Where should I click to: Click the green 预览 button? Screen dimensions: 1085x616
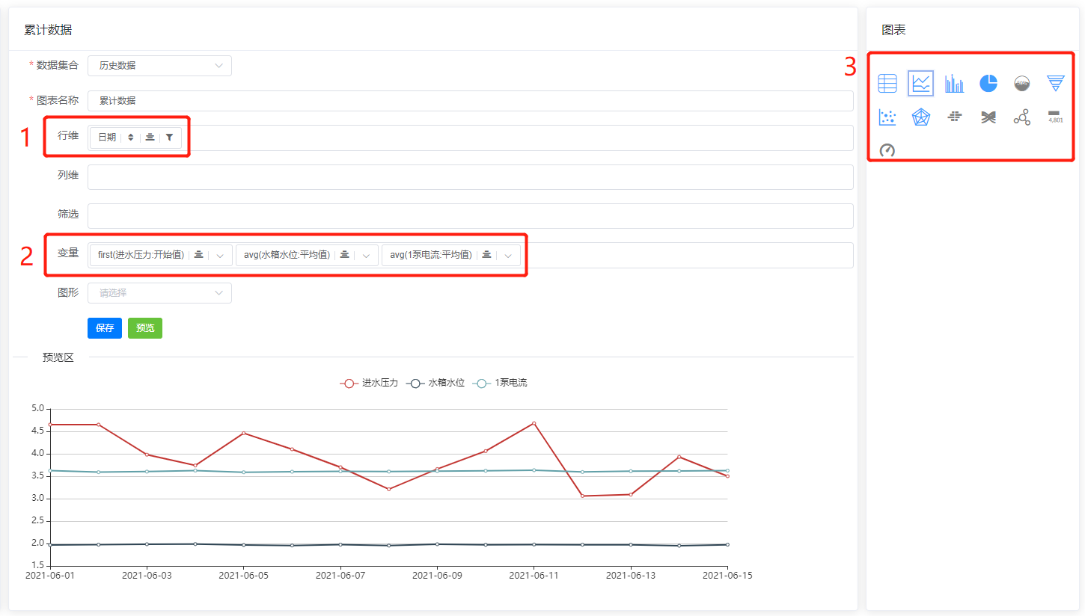[x=145, y=328]
